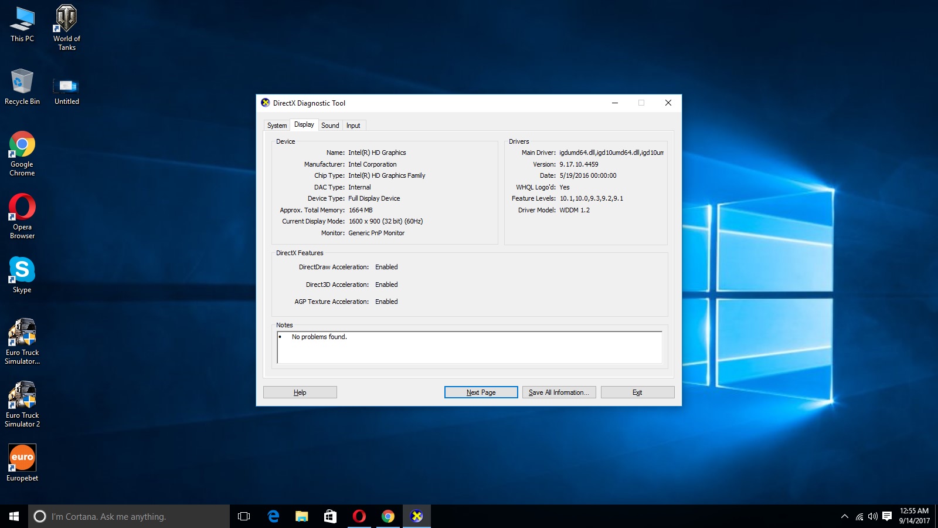Click the volume icon in system tray
This screenshot has height=528, width=938.
(x=872, y=516)
